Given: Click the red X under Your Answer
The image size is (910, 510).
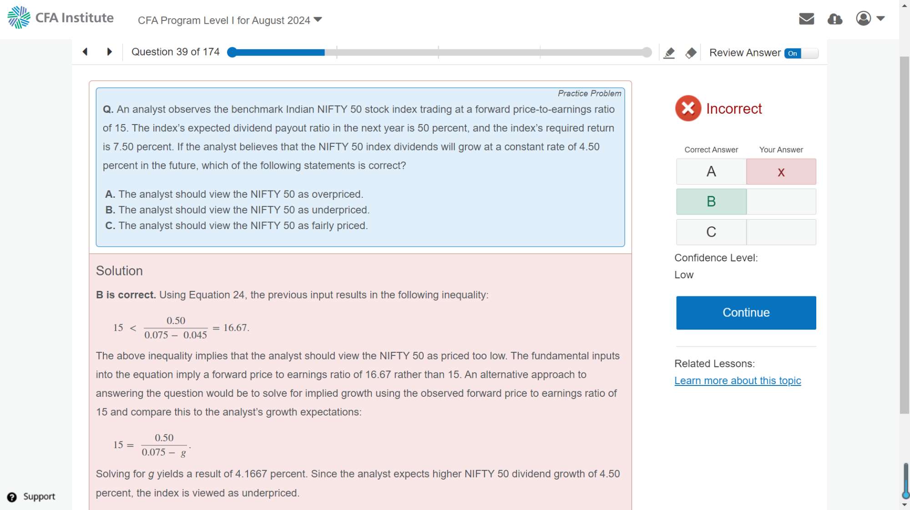Looking at the screenshot, I should pos(781,172).
